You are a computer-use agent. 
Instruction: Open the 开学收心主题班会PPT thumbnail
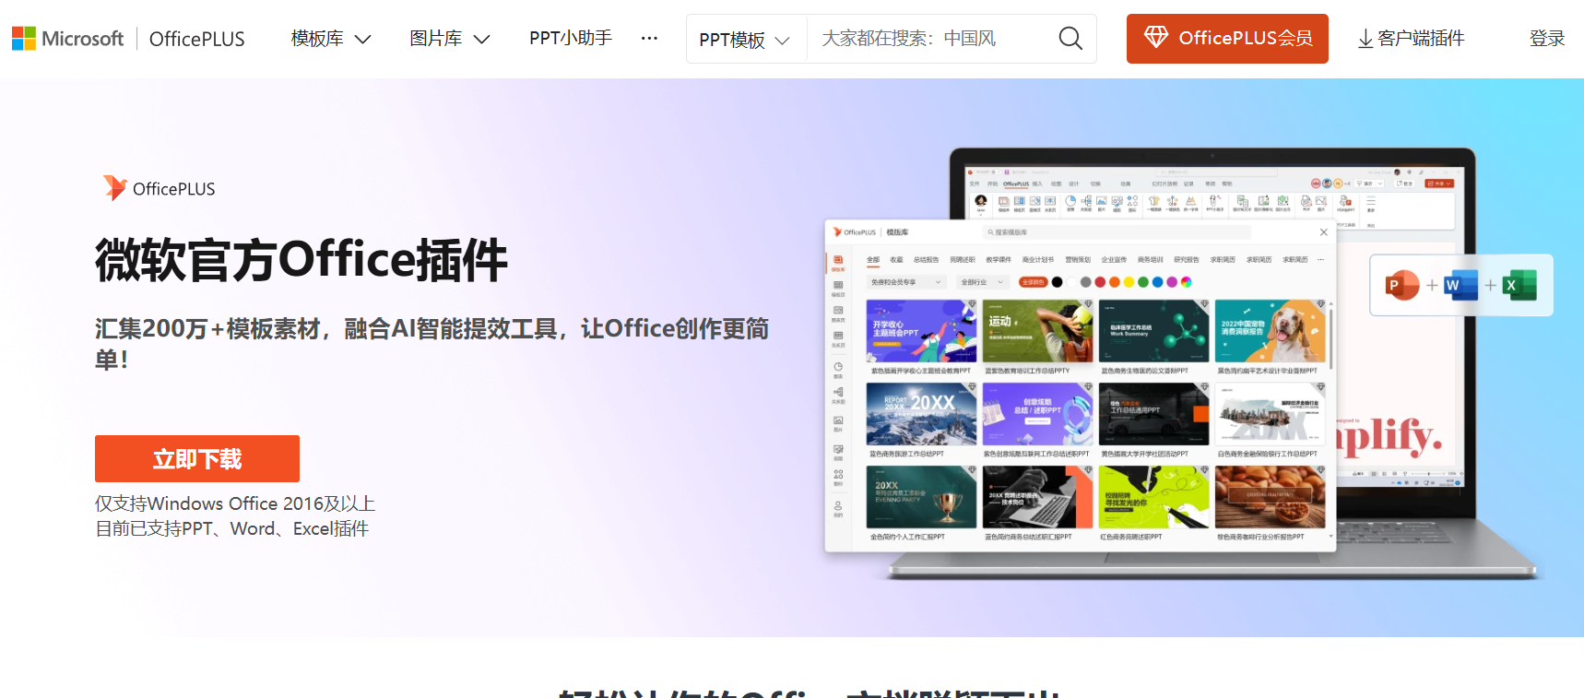coord(921,331)
